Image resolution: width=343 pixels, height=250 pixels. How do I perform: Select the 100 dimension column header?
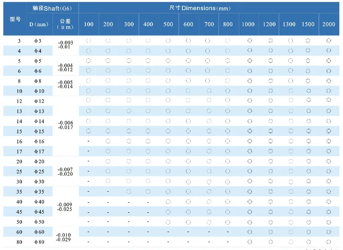tap(89, 24)
